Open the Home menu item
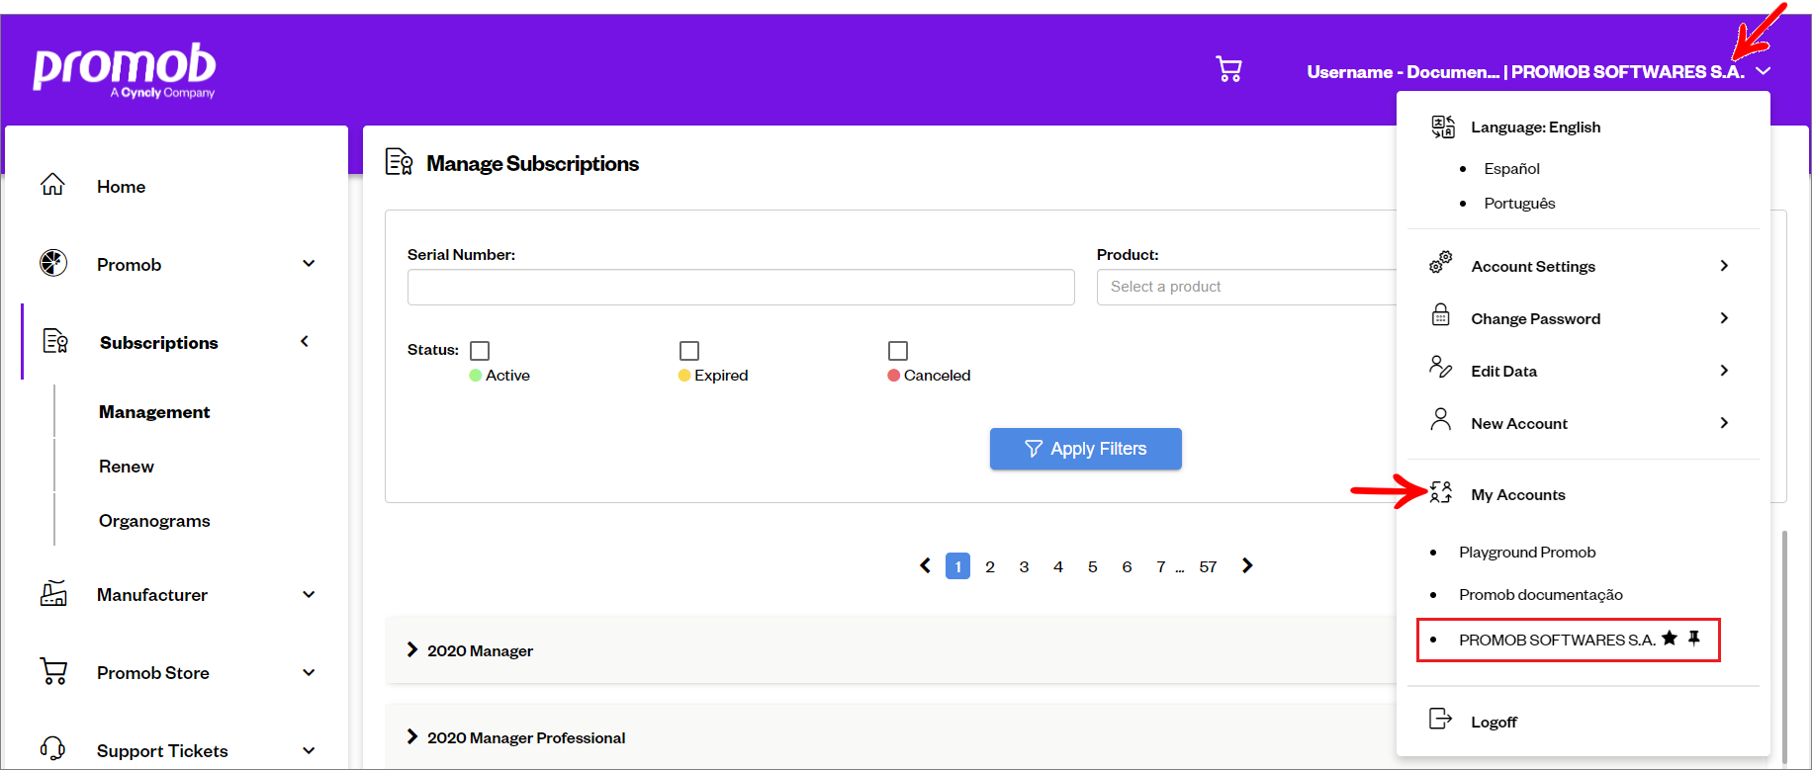 point(121,187)
